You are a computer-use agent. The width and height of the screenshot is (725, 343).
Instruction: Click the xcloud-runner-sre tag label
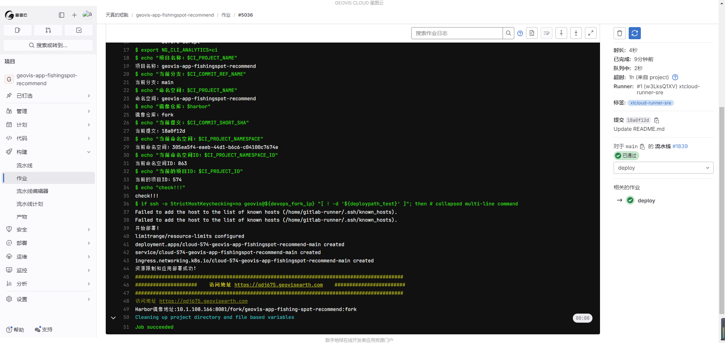pos(651,103)
